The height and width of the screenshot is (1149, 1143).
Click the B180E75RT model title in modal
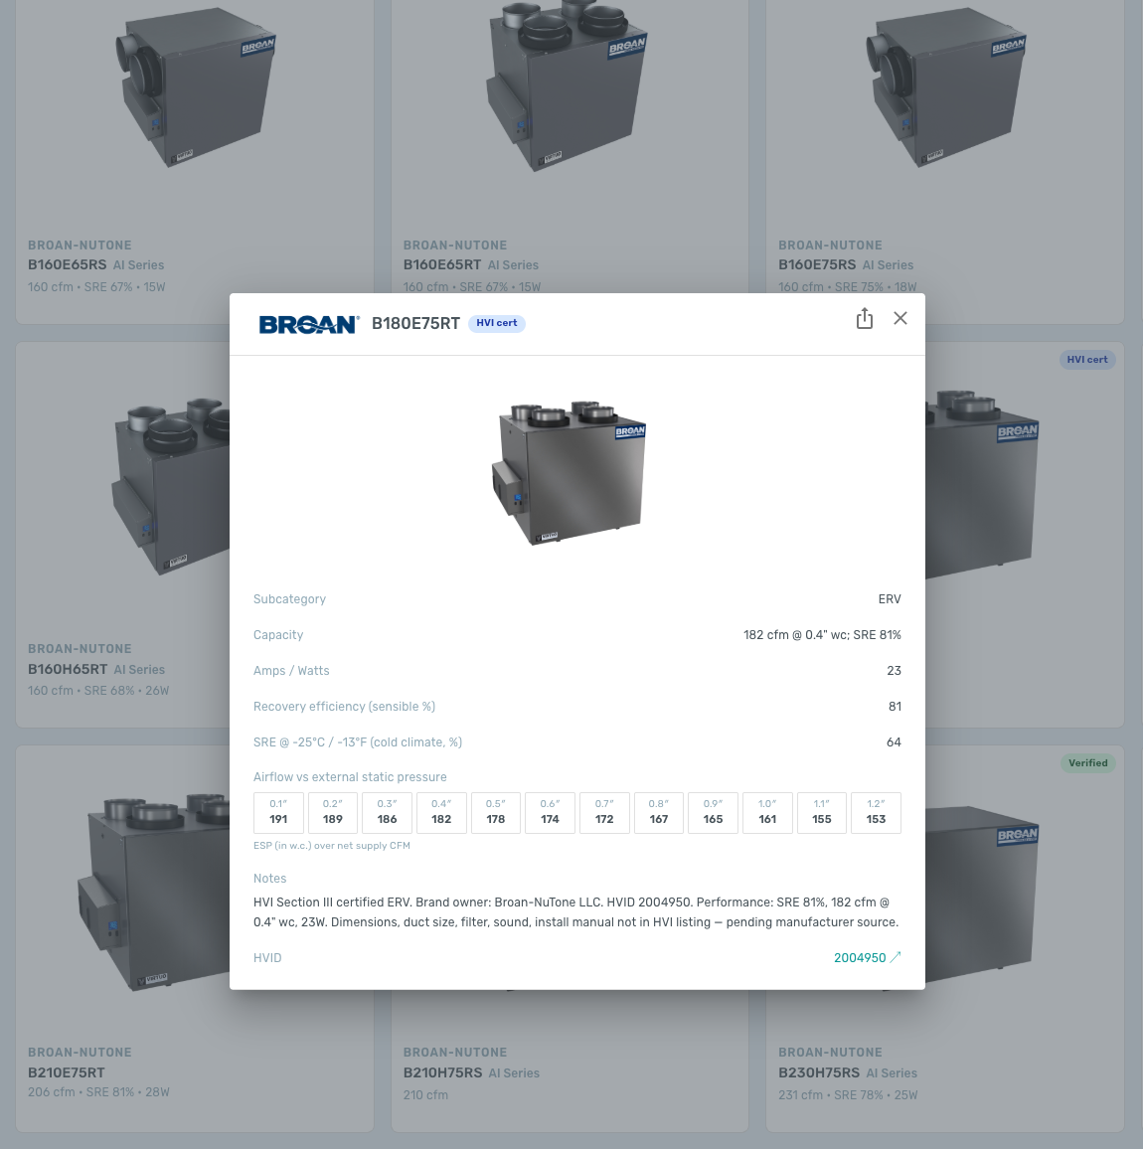click(x=415, y=324)
